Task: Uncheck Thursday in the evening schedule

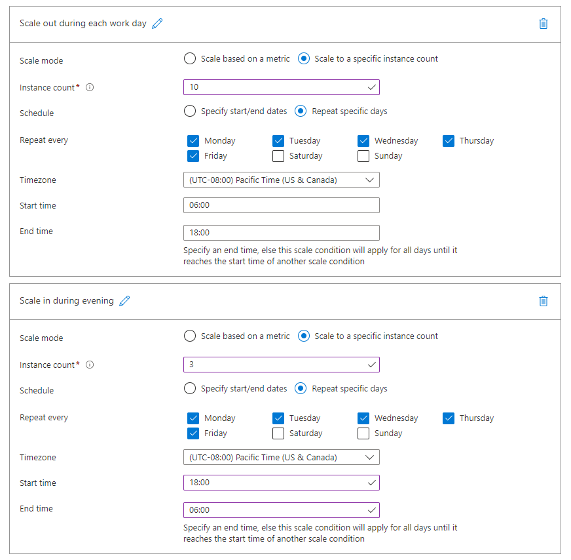Action: (449, 418)
